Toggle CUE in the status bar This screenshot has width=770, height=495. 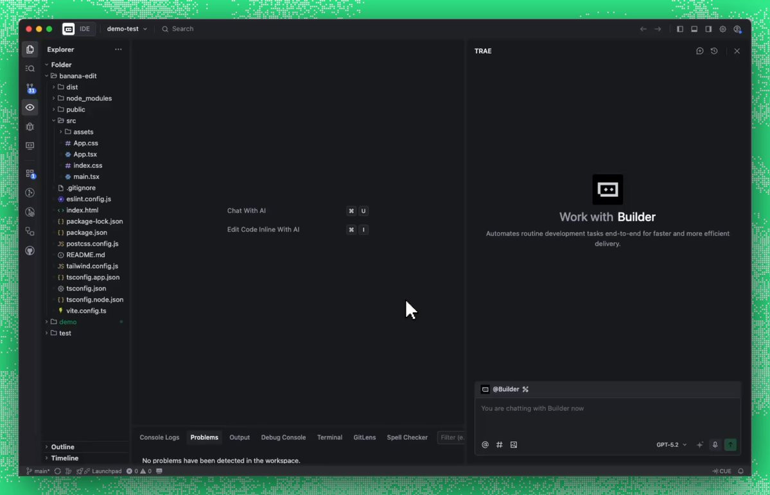pyautogui.click(x=722, y=471)
